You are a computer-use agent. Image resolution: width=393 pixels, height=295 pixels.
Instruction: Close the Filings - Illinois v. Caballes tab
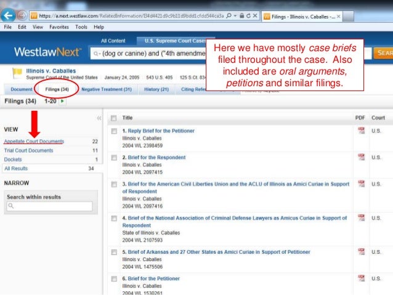pos(338,17)
